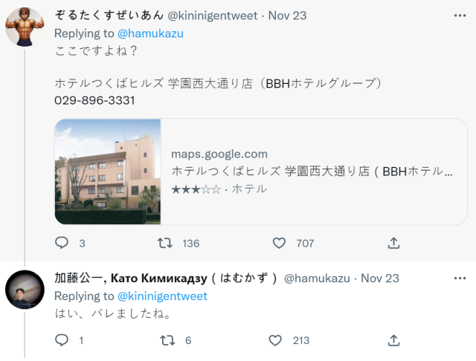Share the first tweet via upload icon
The image size is (476, 361).
pos(394,243)
